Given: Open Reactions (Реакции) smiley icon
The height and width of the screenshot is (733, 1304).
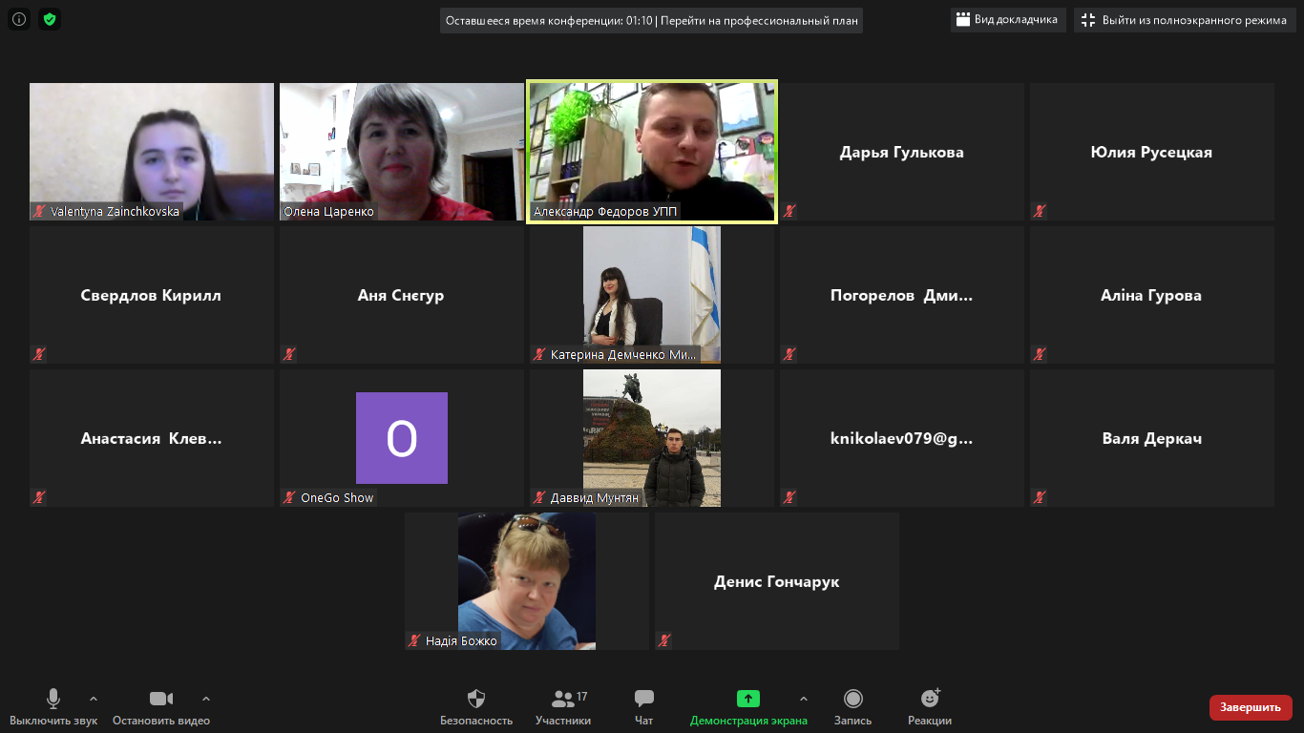Looking at the screenshot, I should (930, 700).
